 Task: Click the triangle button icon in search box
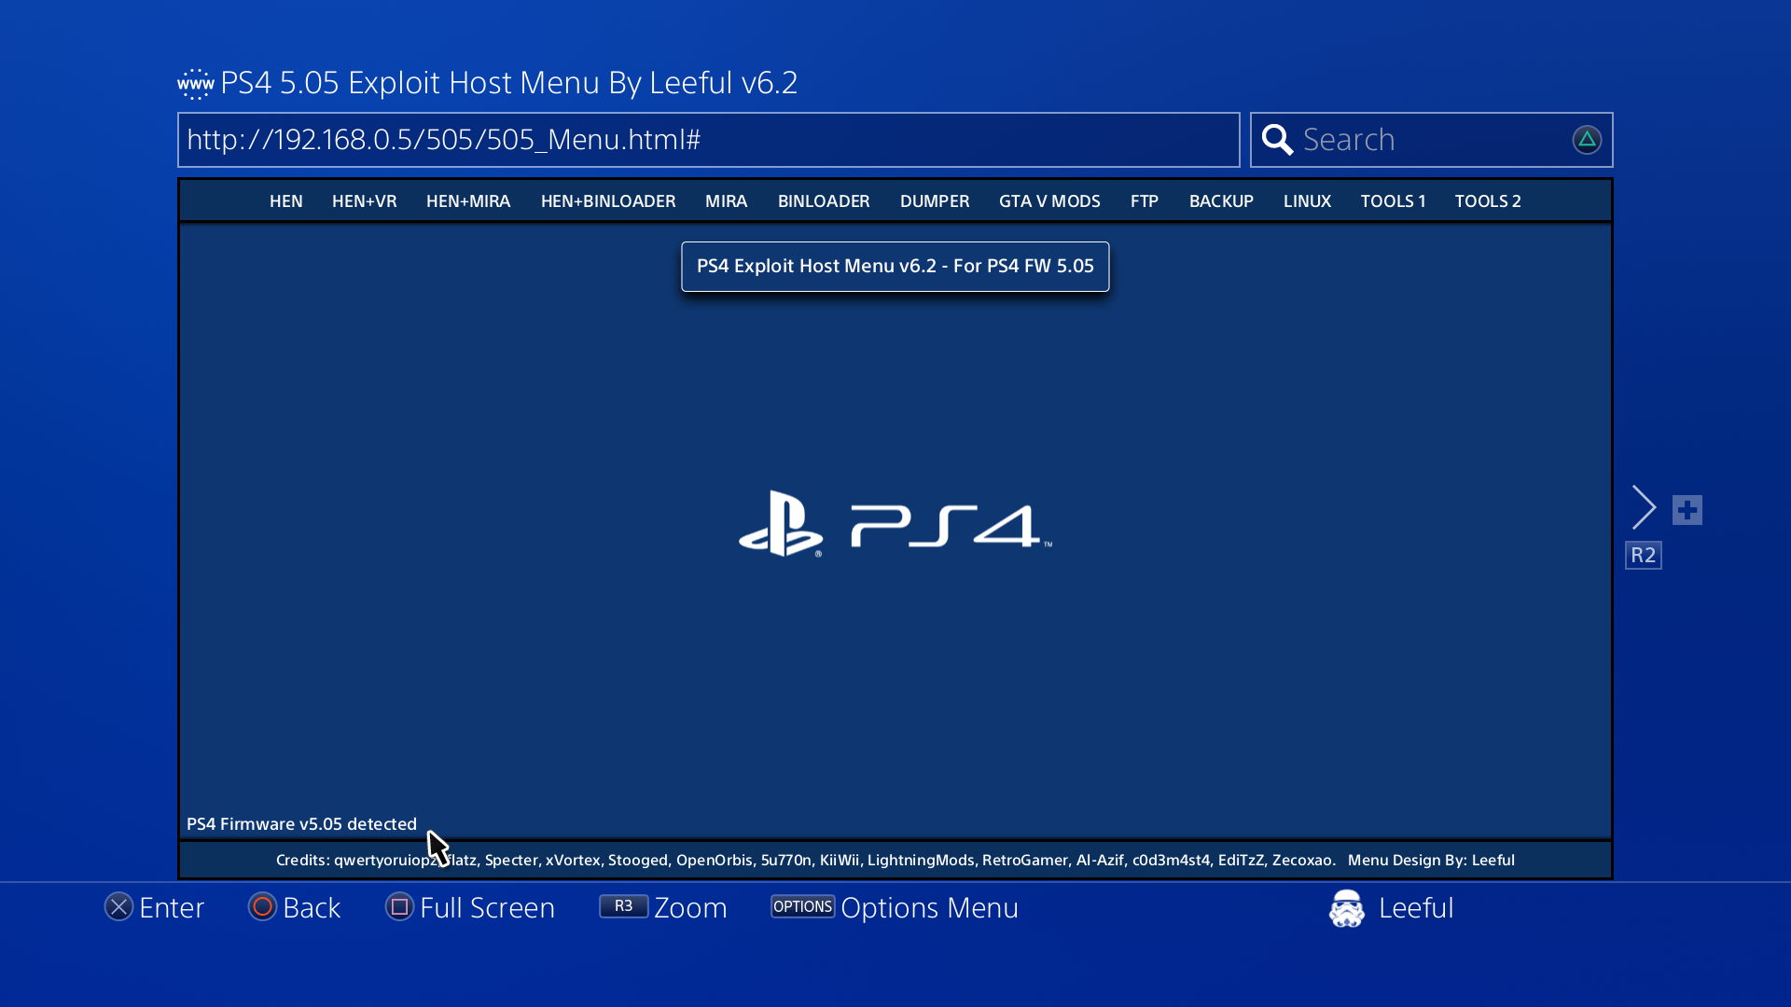pyautogui.click(x=1587, y=140)
